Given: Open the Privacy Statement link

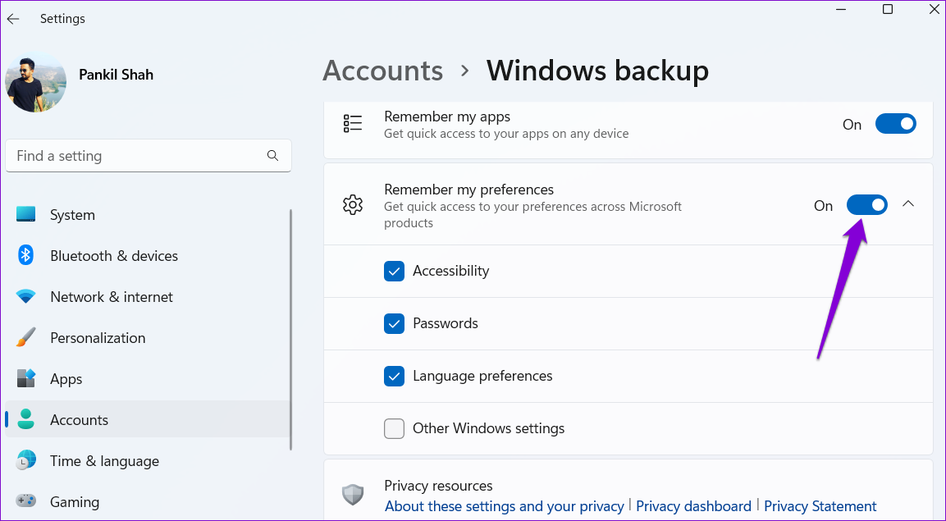Looking at the screenshot, I should coord(820,506).
